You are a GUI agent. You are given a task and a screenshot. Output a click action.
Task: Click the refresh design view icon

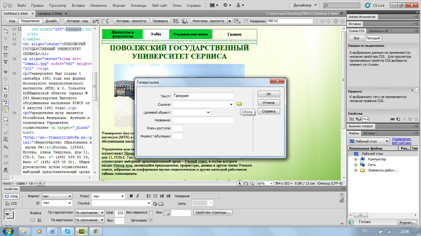246,21
